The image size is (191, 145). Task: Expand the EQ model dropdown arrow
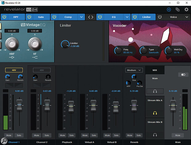click(127, 17)
